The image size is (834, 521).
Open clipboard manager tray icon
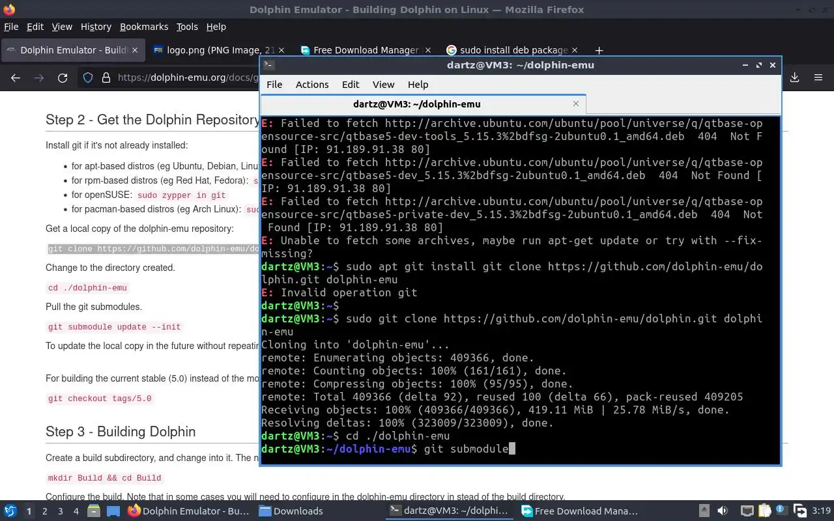(765, 511)
